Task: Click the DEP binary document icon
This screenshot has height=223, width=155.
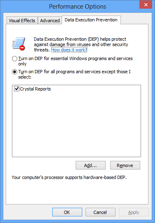Action: [x=19, y=44]
